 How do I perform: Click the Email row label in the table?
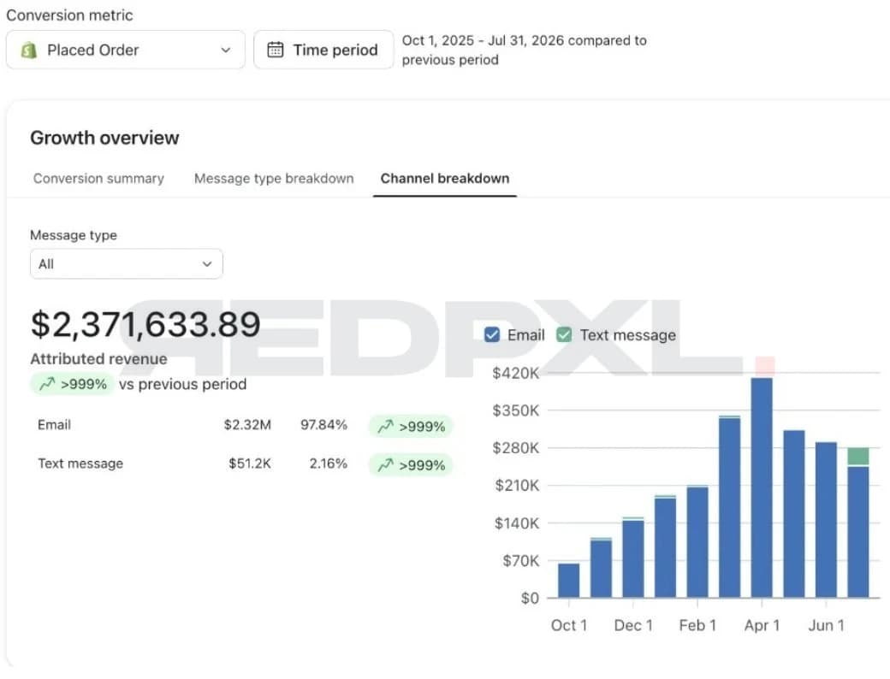55,425
